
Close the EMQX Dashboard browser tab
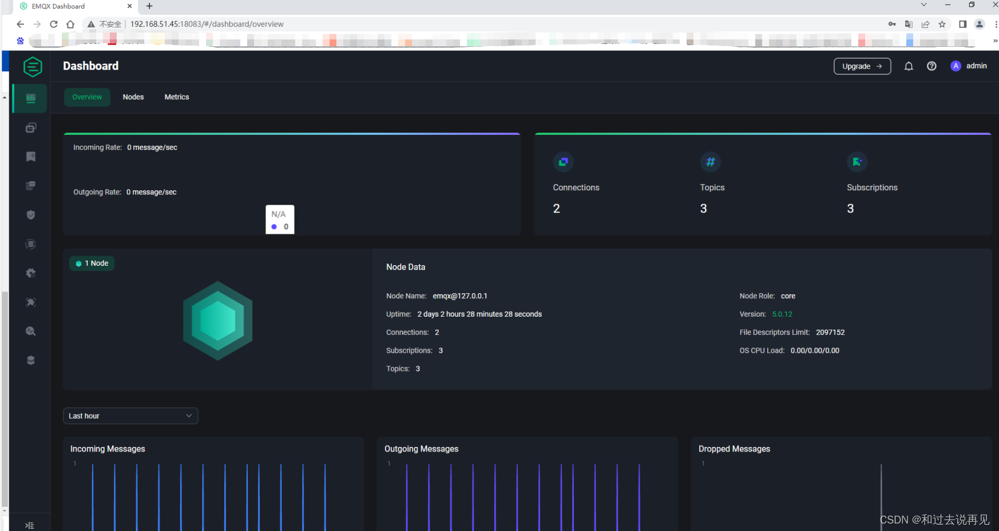(x=129, y=6)
